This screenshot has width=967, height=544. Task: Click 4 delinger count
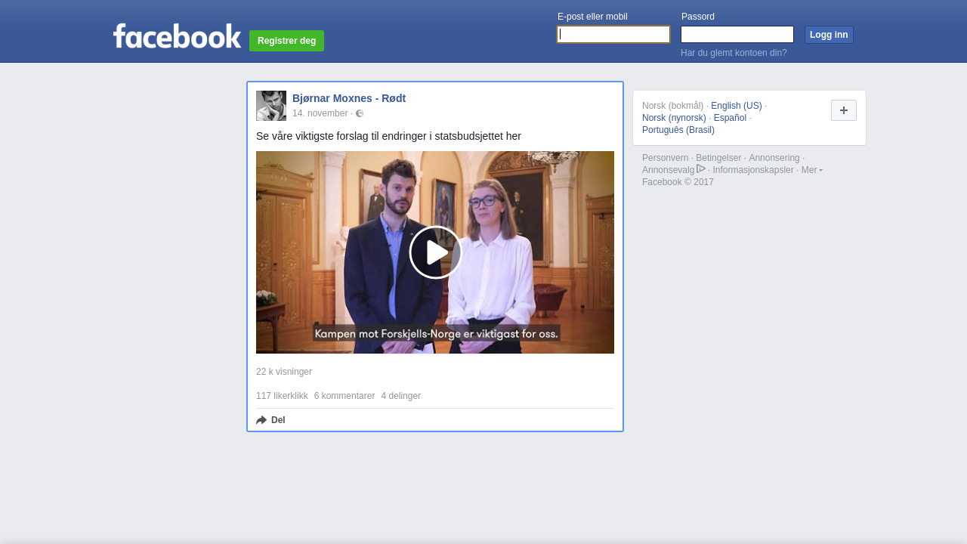pyautogui.click(x=401, y=396)
